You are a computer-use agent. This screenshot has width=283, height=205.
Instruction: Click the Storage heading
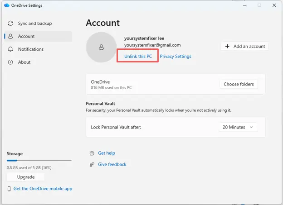click(15, 154)
